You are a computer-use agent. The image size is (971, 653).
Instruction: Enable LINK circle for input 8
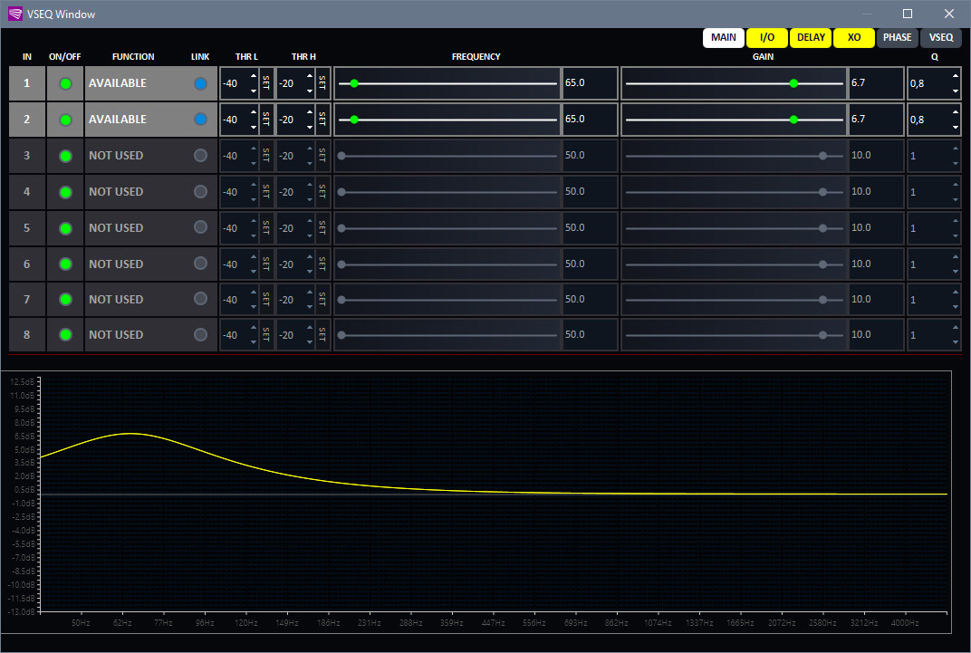200,334
